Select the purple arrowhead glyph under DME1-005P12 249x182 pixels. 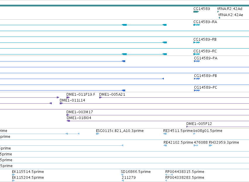click(x=187, y=127)
